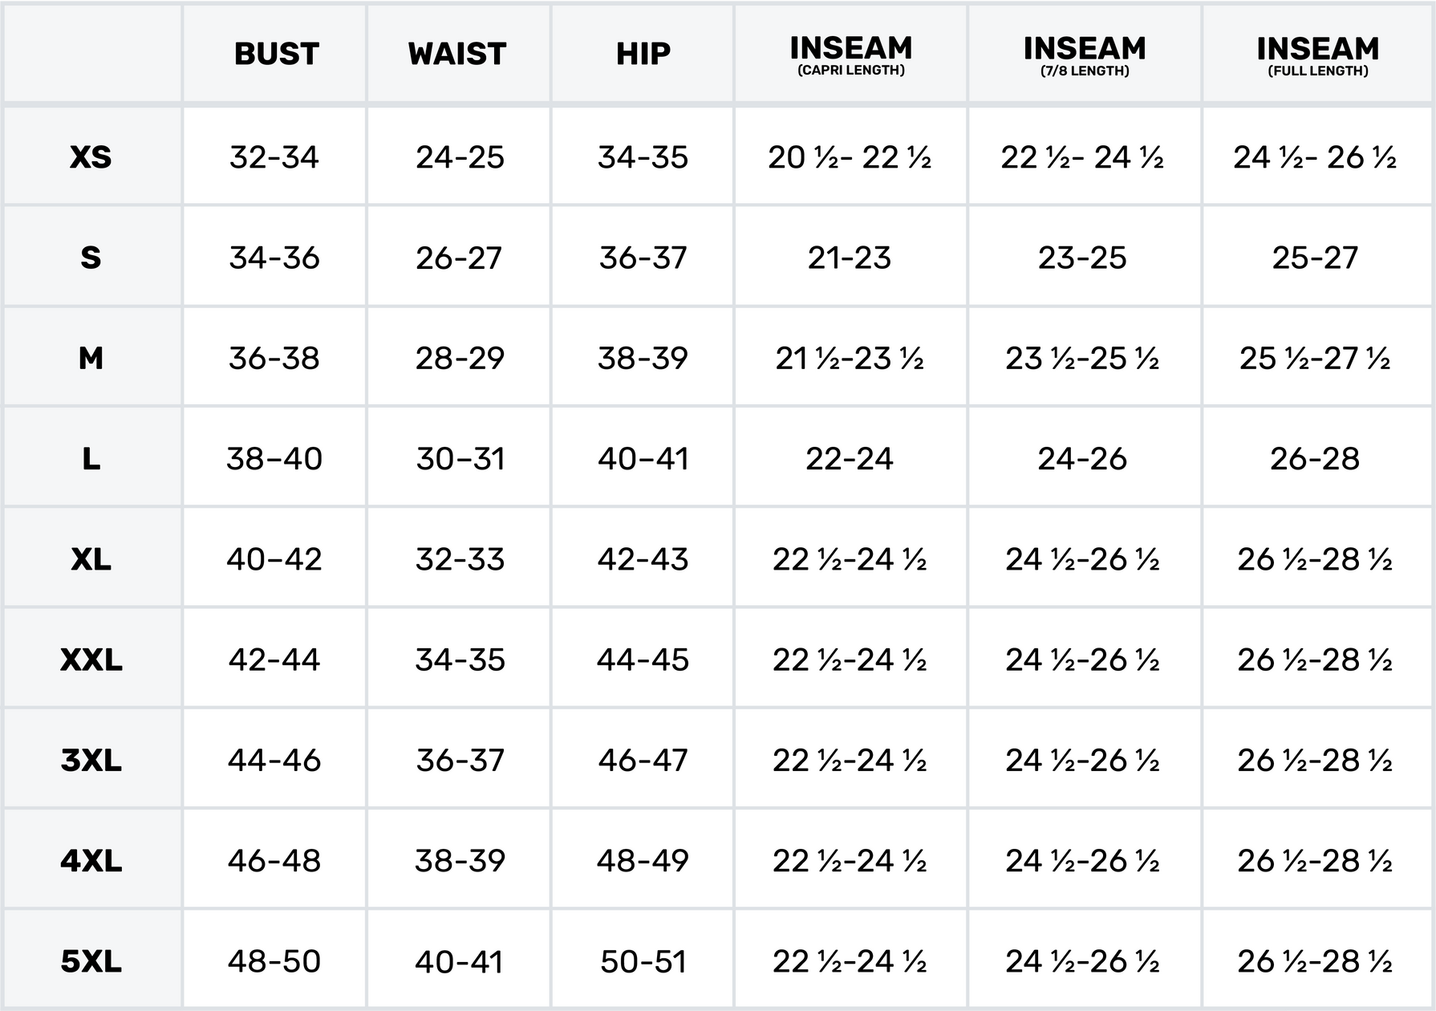Click the HIP column header
The height and width of the screenshot is (1011, 1436).
643,54
